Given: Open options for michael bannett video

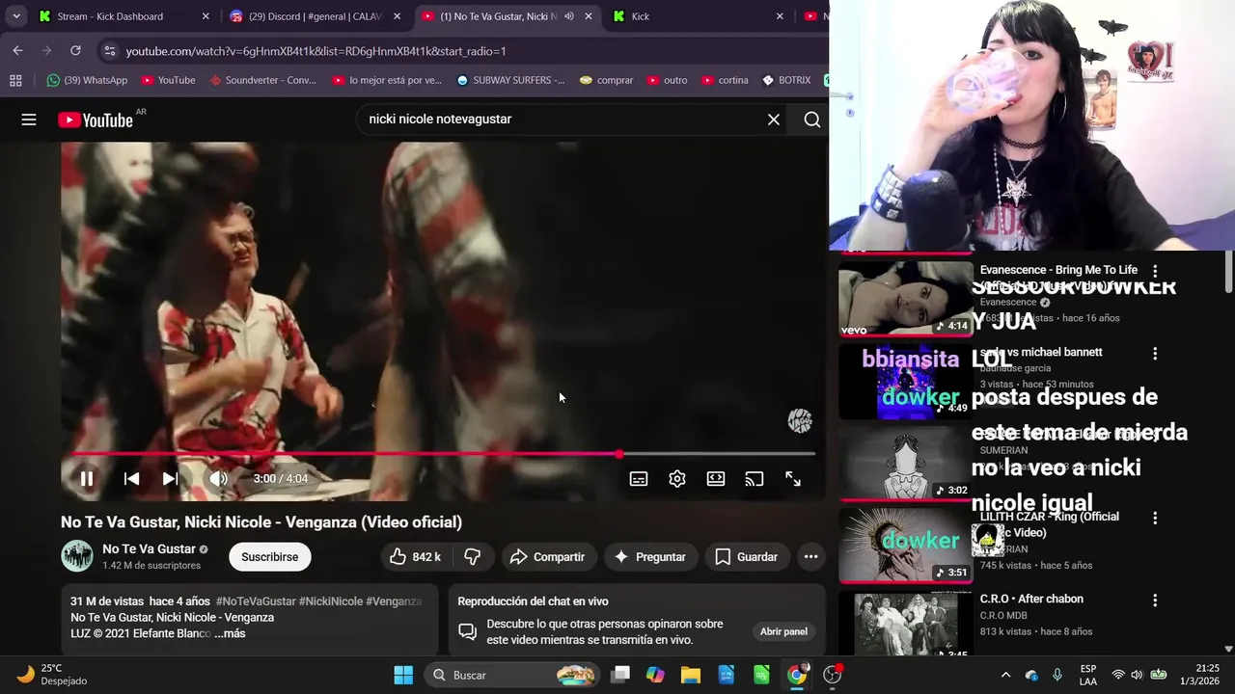Looking at the screenshot, I should 1155,354.
